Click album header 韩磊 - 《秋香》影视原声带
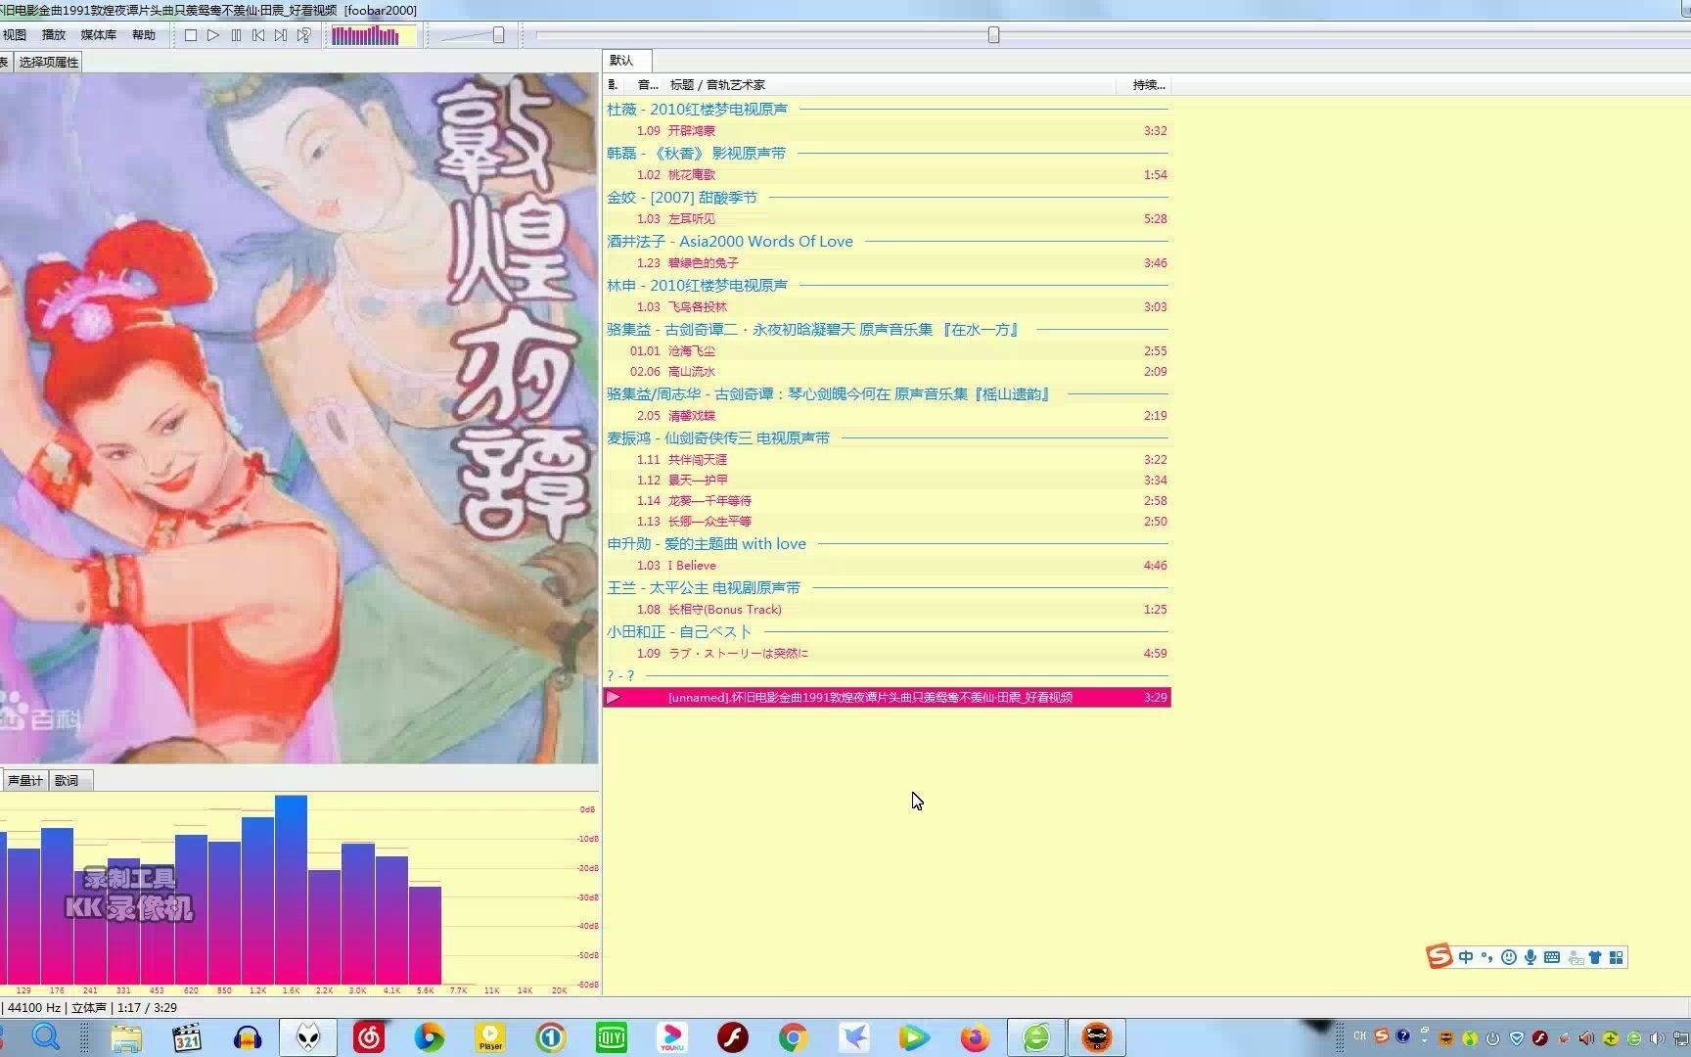The width and height of the screenshot is (1691, 1057). pyautogui.click(x=696, y=154)
